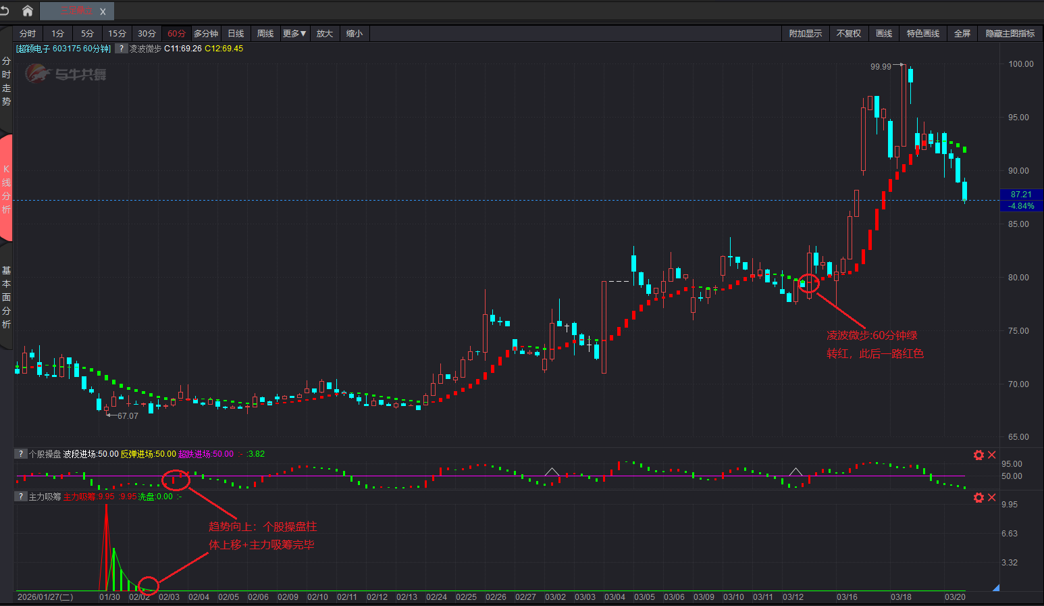Toggle 附加显示 overlay display
The image size is (1044, 606).
click(805, 34)
